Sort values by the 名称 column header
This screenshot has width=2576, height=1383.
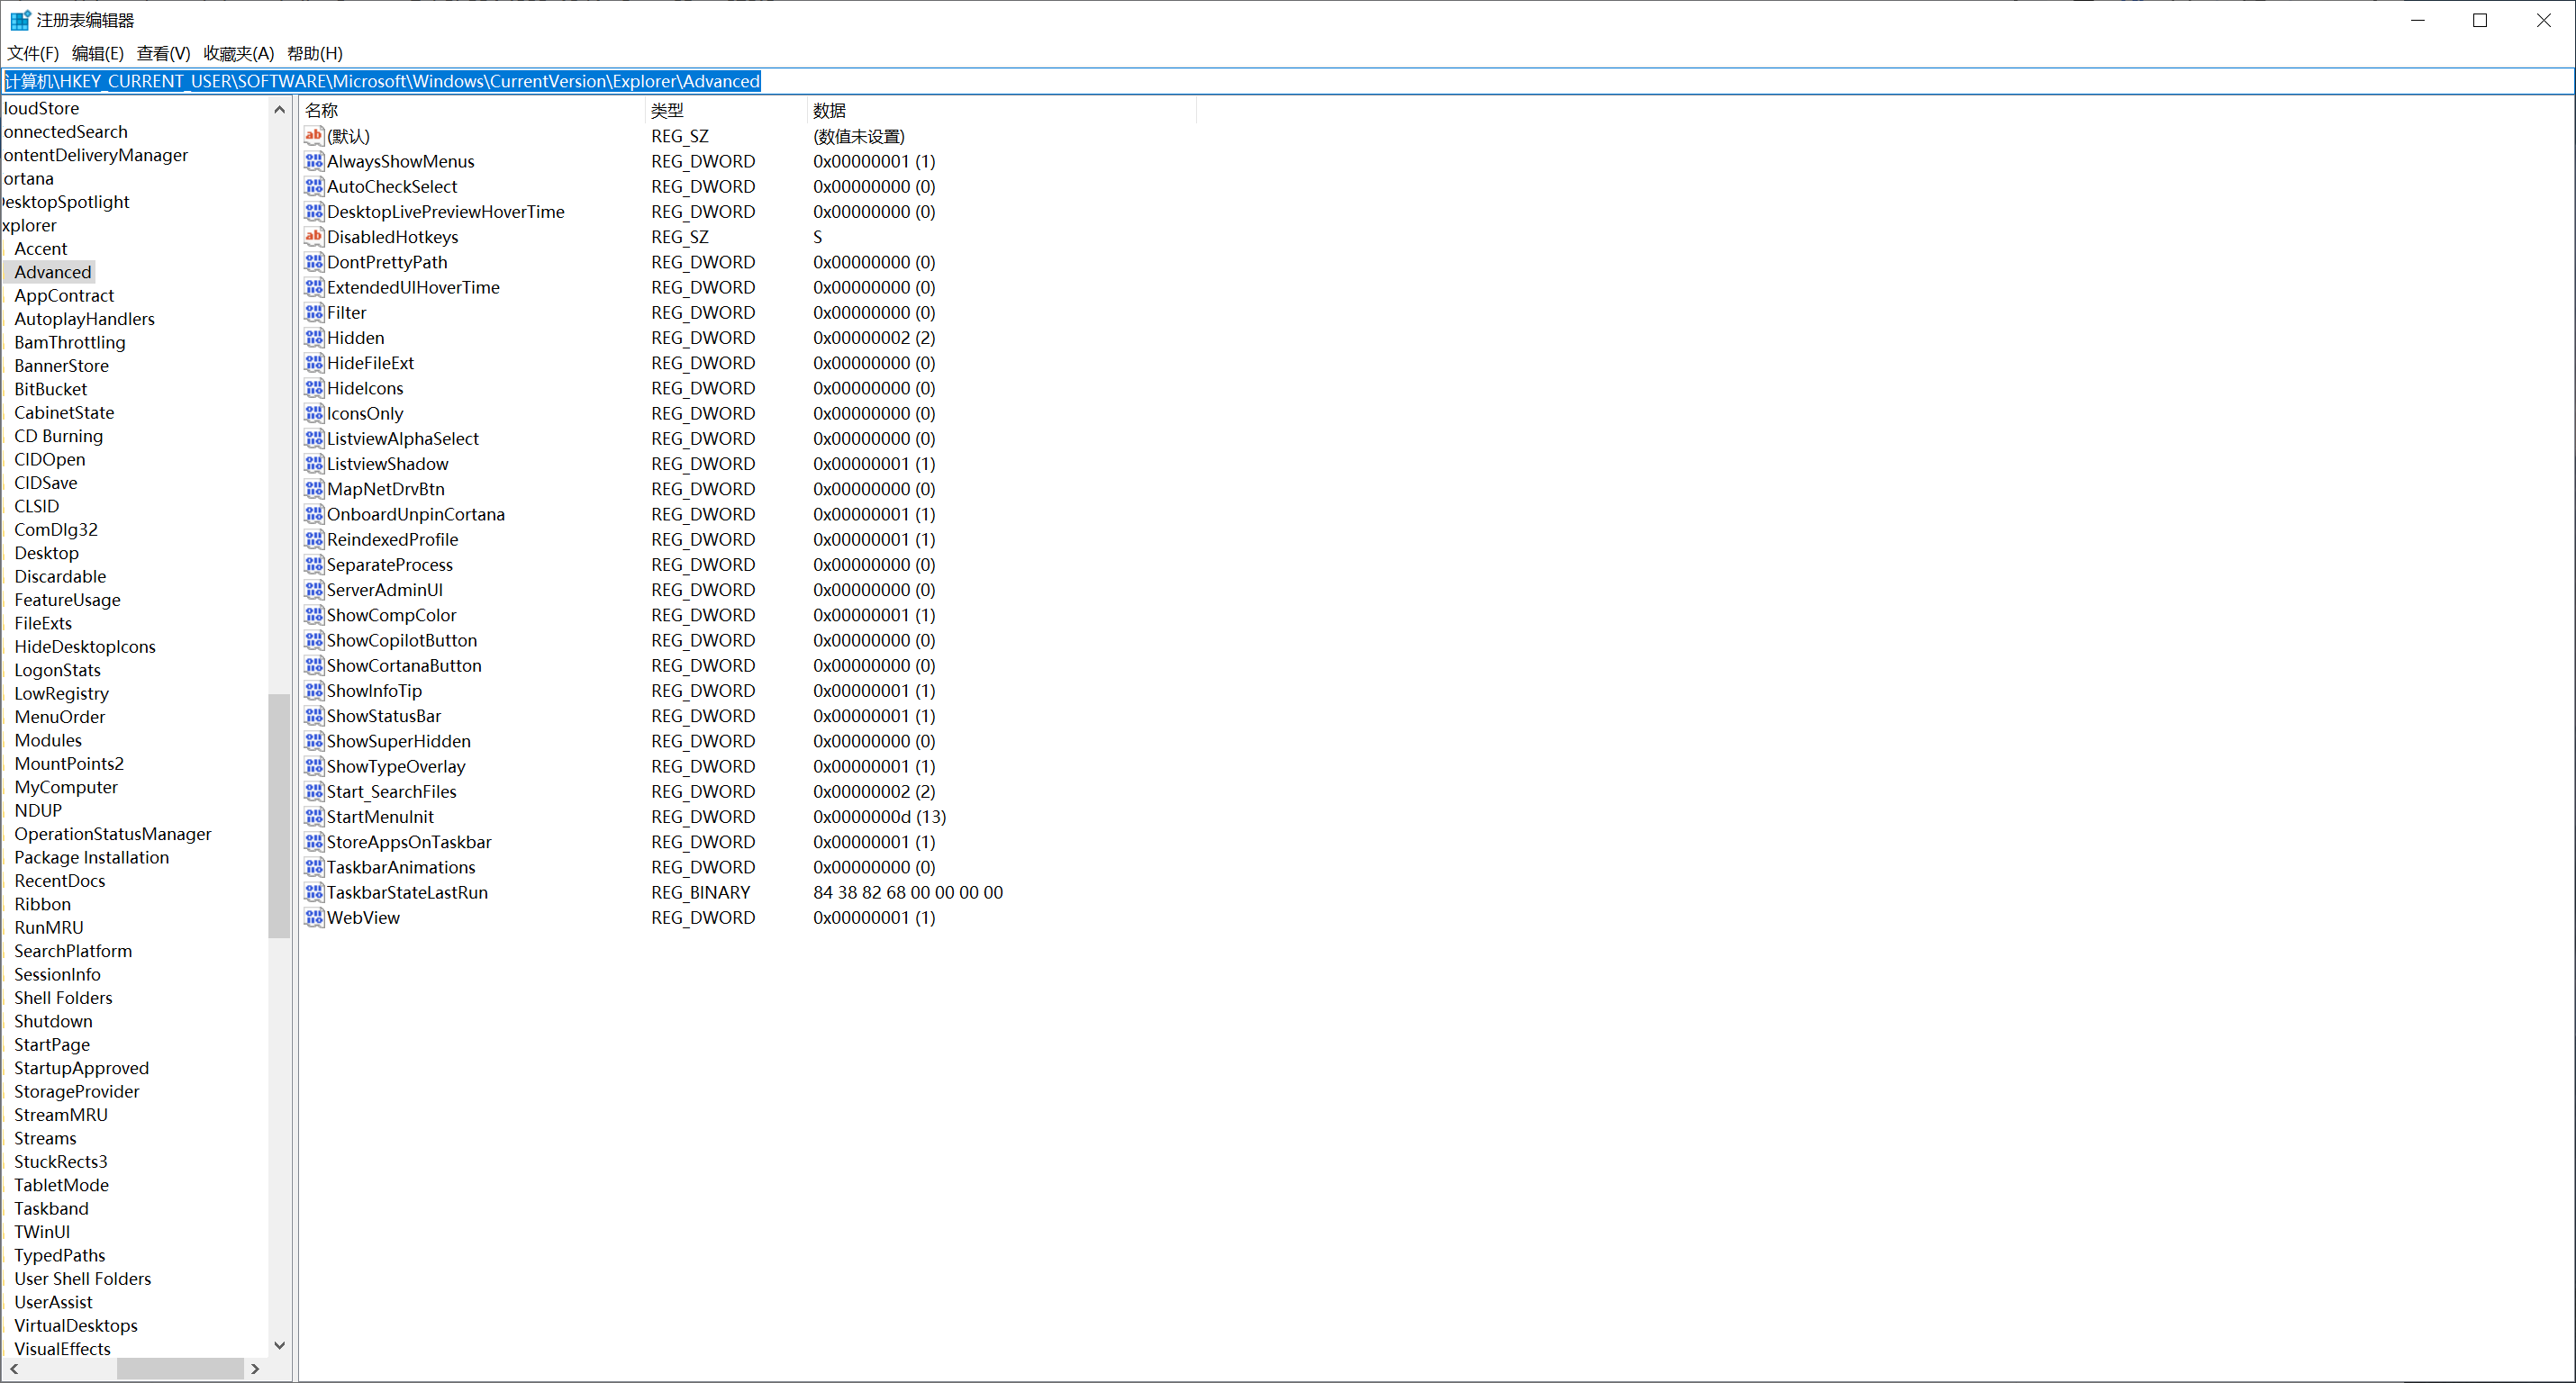(472, 110)
